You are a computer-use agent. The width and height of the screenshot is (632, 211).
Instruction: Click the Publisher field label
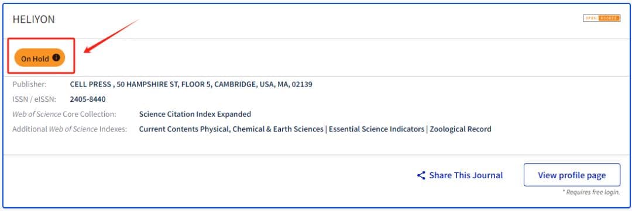point(29,85)
